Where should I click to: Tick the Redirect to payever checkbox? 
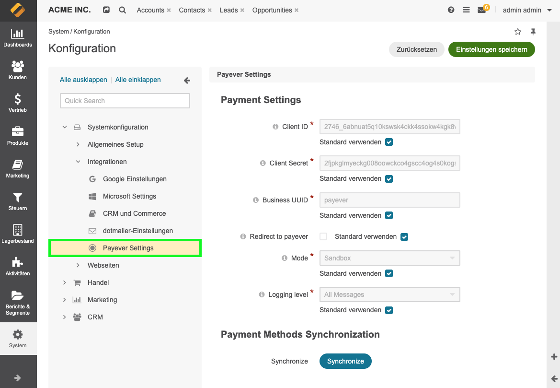pos(323,236)
